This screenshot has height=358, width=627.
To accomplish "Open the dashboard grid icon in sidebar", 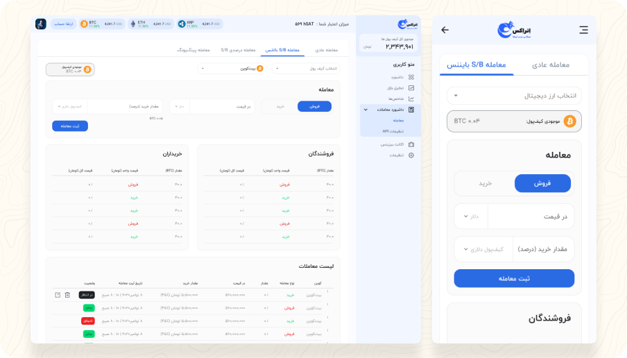I will [411, 77].
